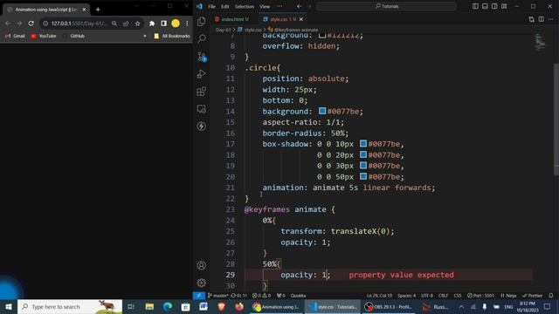Open the Explorer view in VS Code
559x314 pixels.
pos(202,22)
